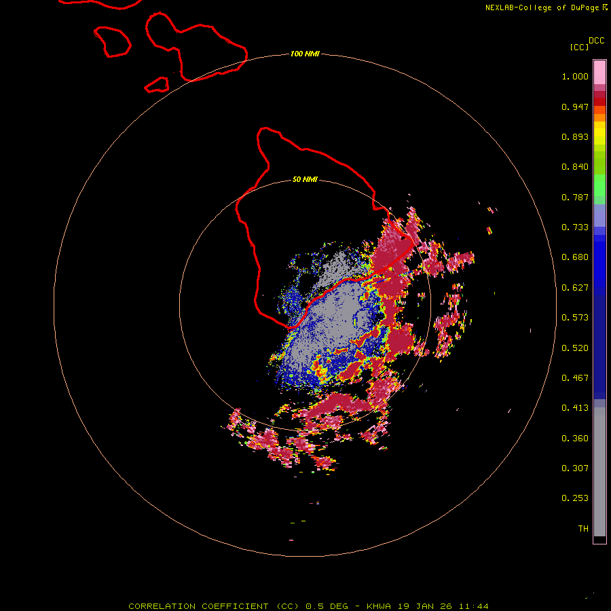Select the 0.893 scale value

tap(575, 136)
